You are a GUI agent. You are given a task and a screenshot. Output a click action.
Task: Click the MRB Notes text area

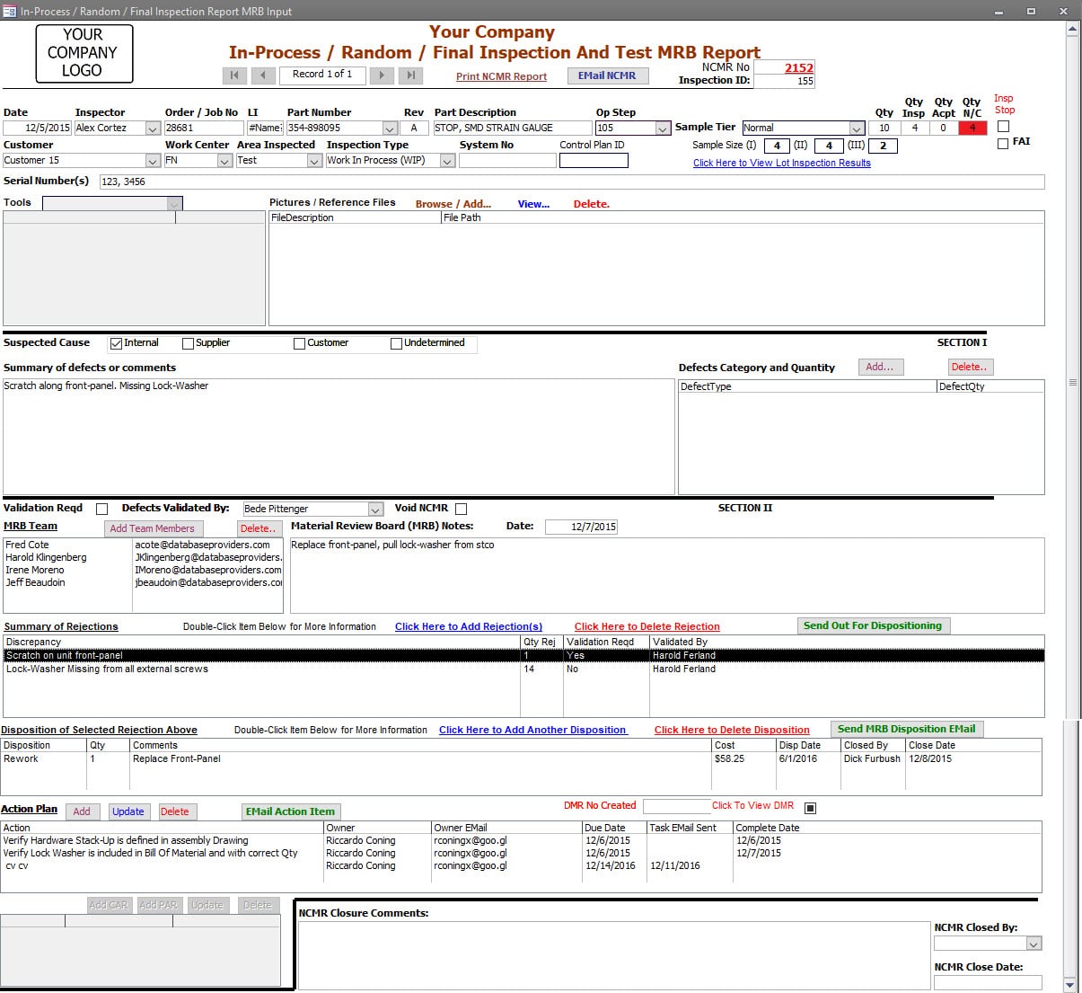667,575
